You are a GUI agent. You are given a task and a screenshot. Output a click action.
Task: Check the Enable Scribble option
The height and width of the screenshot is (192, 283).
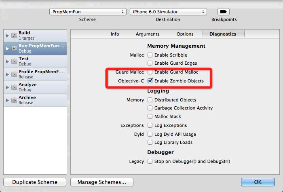coord(150,55)
